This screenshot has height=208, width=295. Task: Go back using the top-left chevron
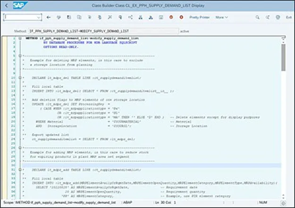click(7, 6)
